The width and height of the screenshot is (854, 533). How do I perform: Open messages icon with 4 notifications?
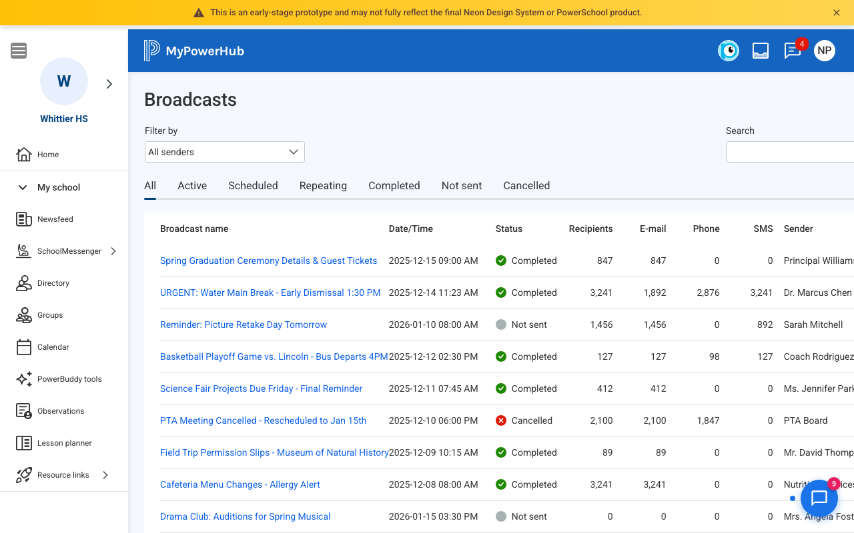coord(792,51)
